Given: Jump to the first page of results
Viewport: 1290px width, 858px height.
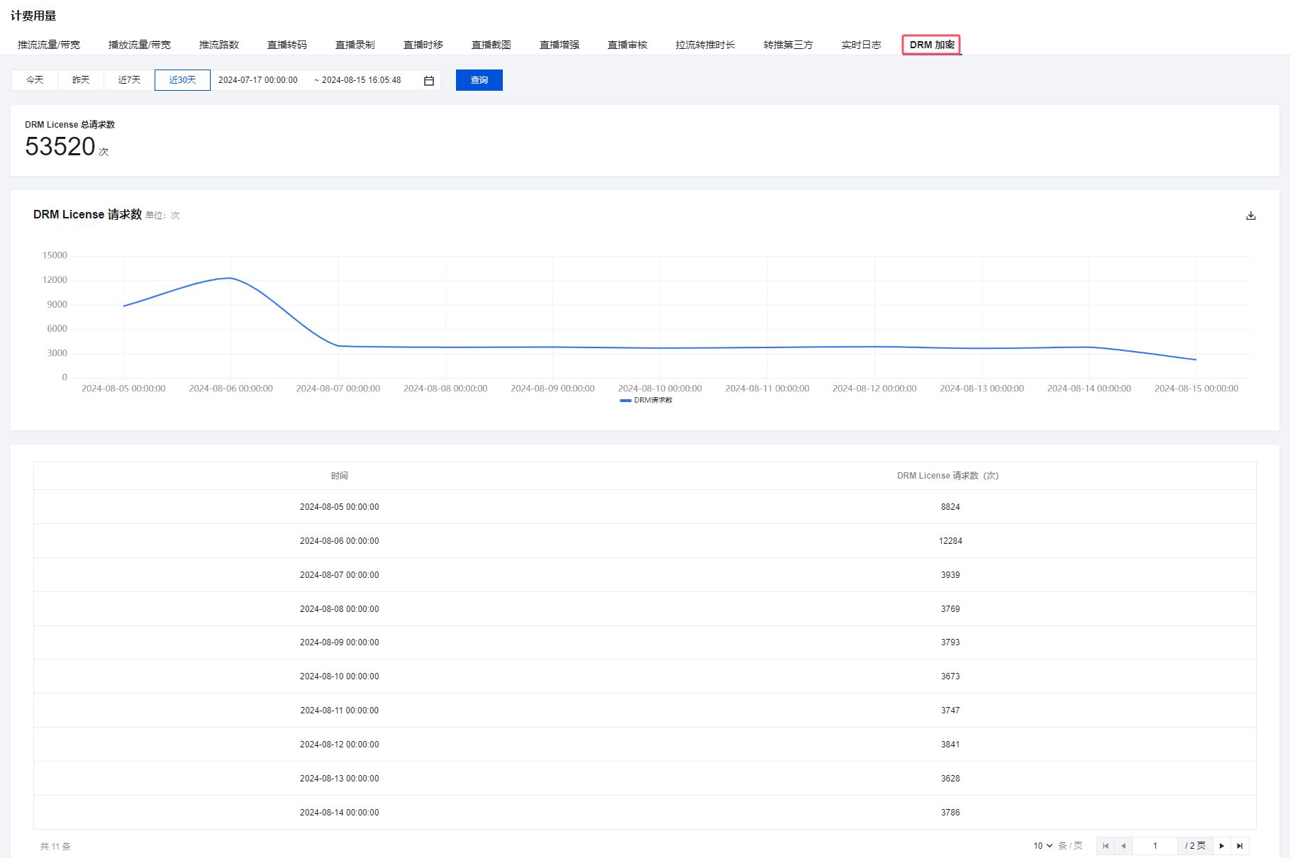Looking at the screenshot, I should click(1105, 845).
